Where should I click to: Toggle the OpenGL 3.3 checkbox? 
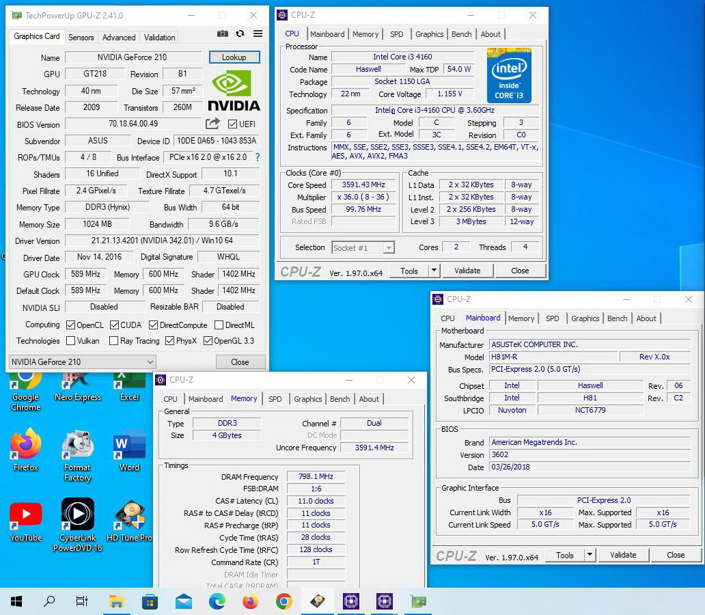tap(208, 341)
